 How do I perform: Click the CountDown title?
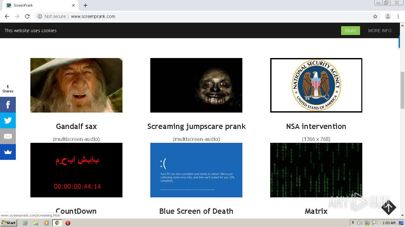[76, 211]
